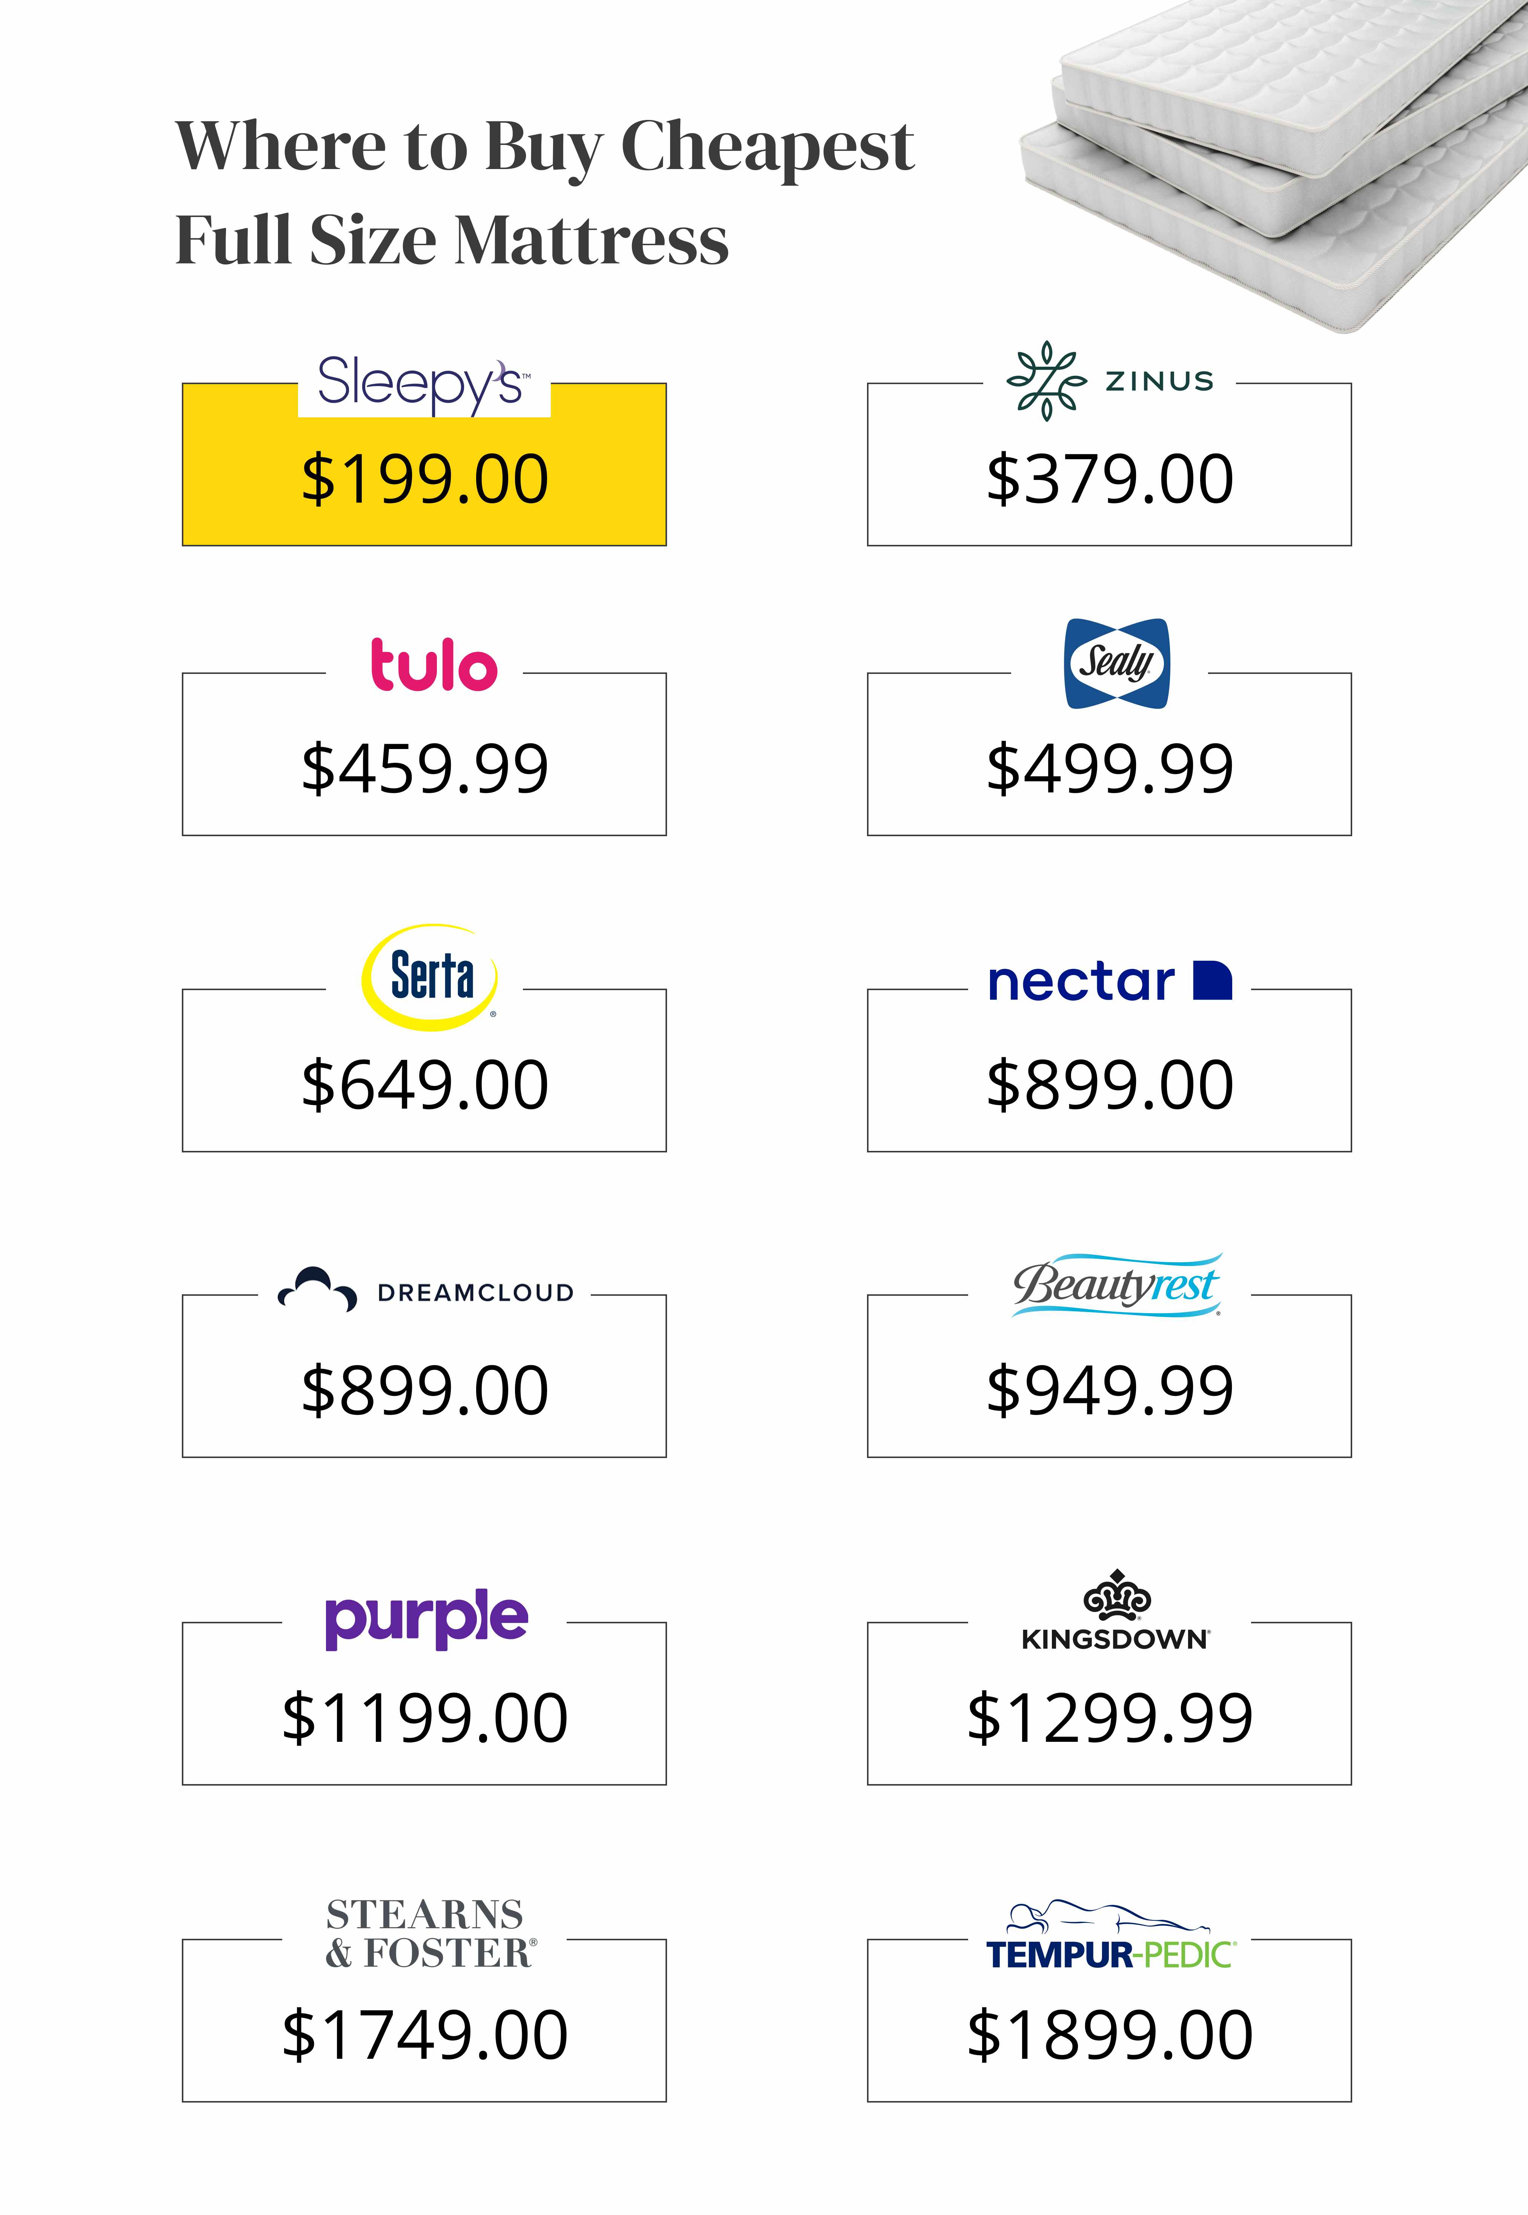
Task: Select the $1899.00 Tempur-Pedic price
Action: 1110,2035
